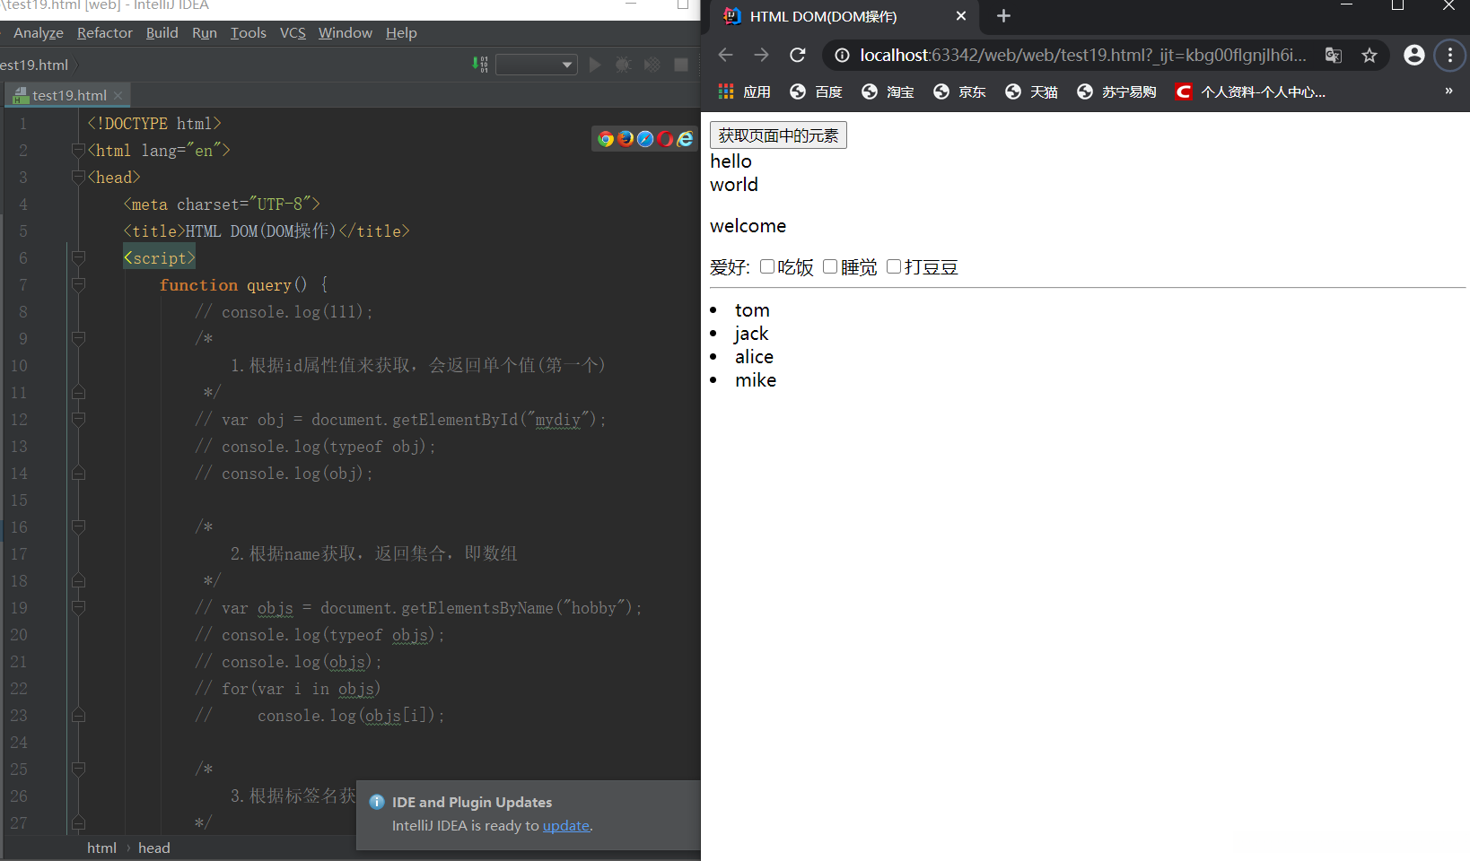The height and width of the screenshot is (861, 1470).
Task: Open the Chrome profile account icon
Action: pyautogui.click(x=1414, y=56)
